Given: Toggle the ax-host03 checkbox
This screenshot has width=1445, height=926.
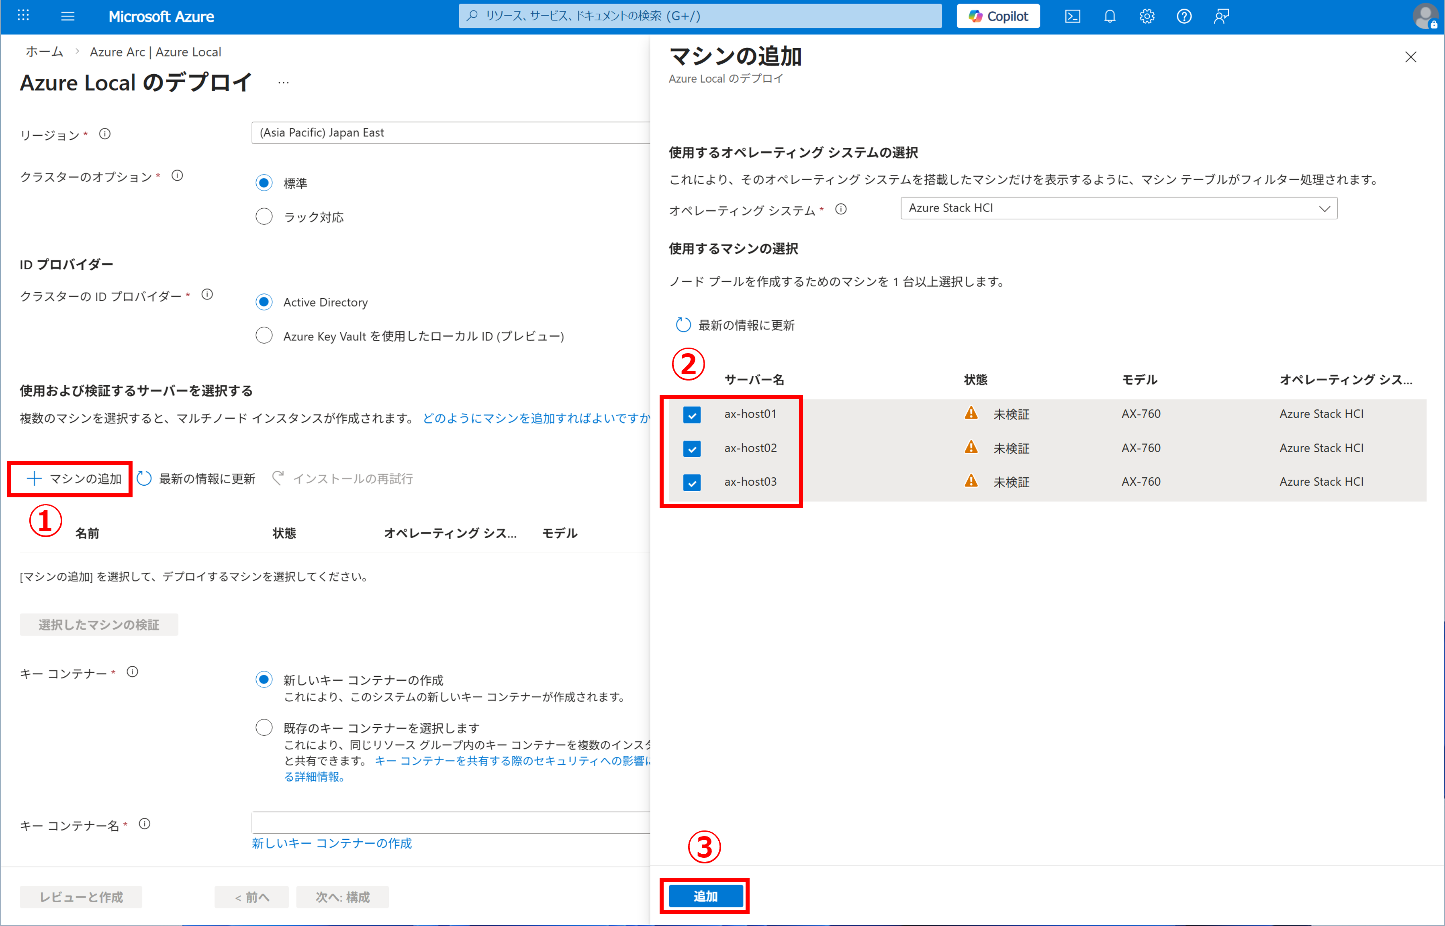Looking at the screenshot, I should (692, 482).
